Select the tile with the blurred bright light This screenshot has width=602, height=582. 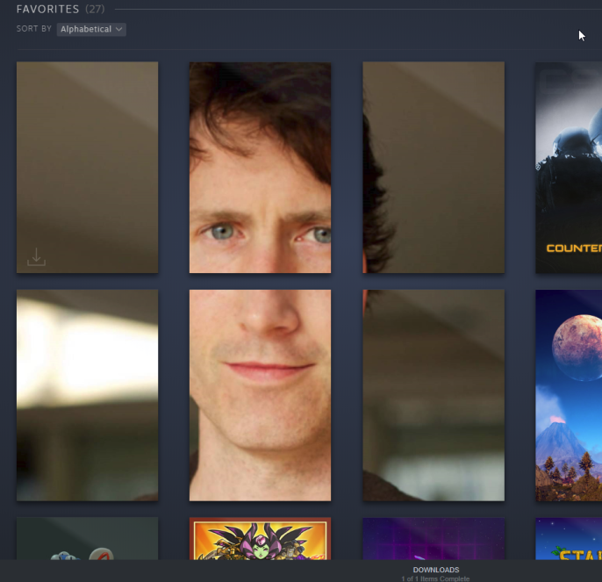87,395
